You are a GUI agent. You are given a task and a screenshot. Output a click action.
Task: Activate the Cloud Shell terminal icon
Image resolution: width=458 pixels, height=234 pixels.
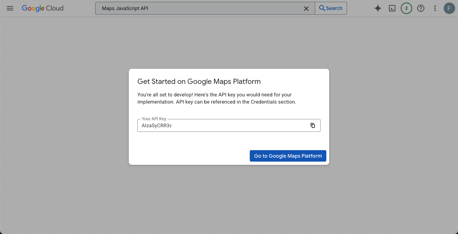coord(392,8)
